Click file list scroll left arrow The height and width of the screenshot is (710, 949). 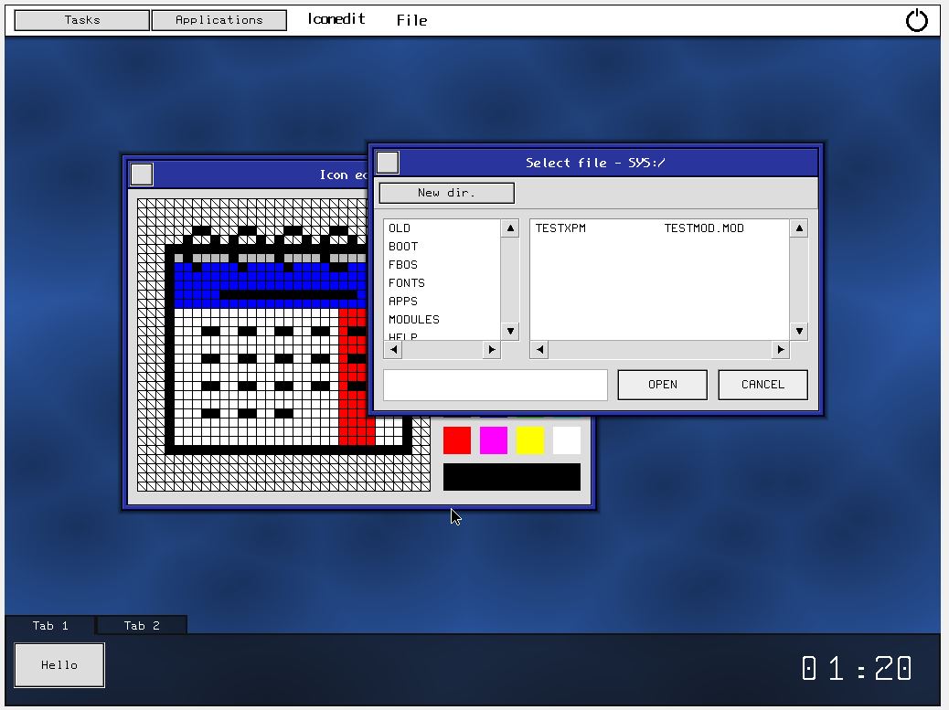[x=539, y=350]
